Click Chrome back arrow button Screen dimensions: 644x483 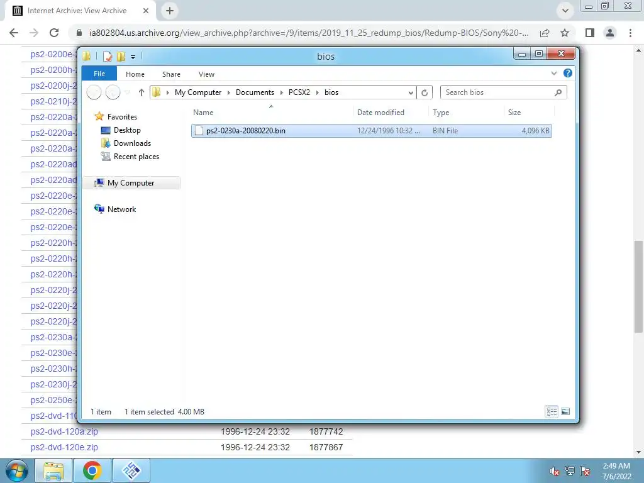[14, 33]
